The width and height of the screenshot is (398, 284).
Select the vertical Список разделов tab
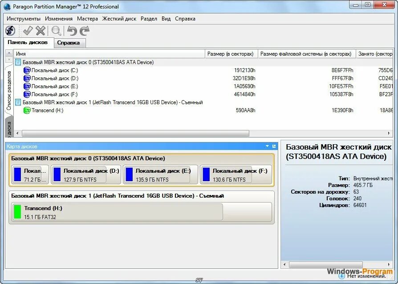(9, 90)
